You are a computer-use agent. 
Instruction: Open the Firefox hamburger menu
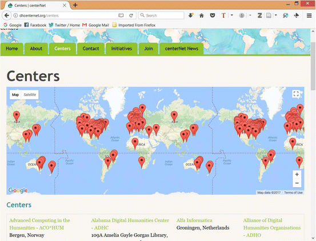pyautogui.click(x=309, y=15)
